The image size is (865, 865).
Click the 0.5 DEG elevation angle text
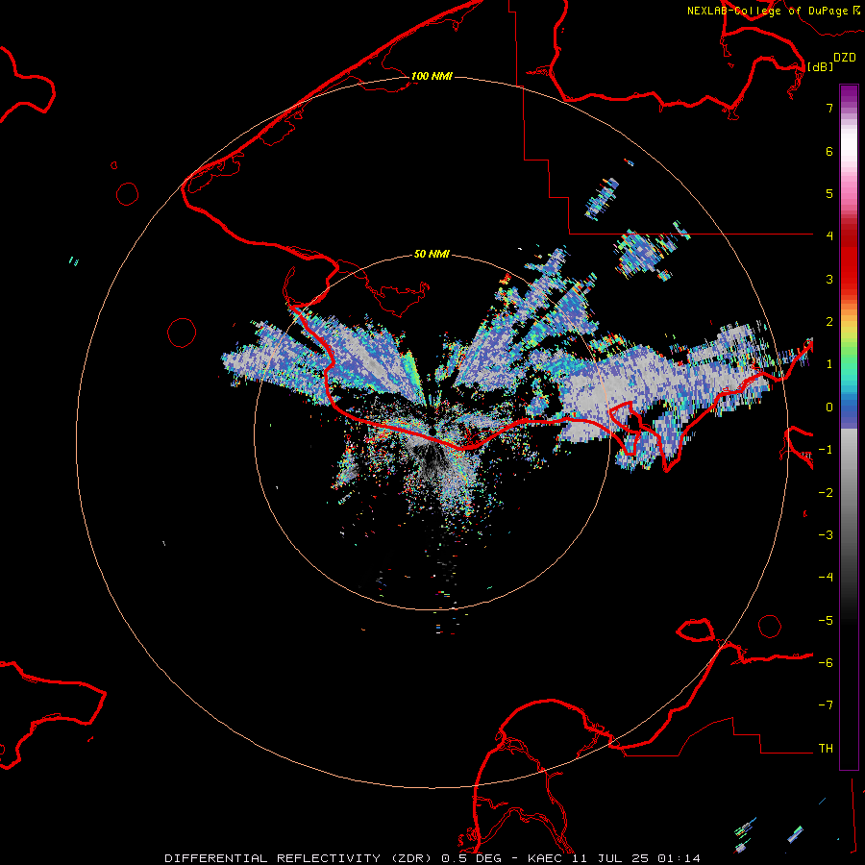tap(471, 858)
